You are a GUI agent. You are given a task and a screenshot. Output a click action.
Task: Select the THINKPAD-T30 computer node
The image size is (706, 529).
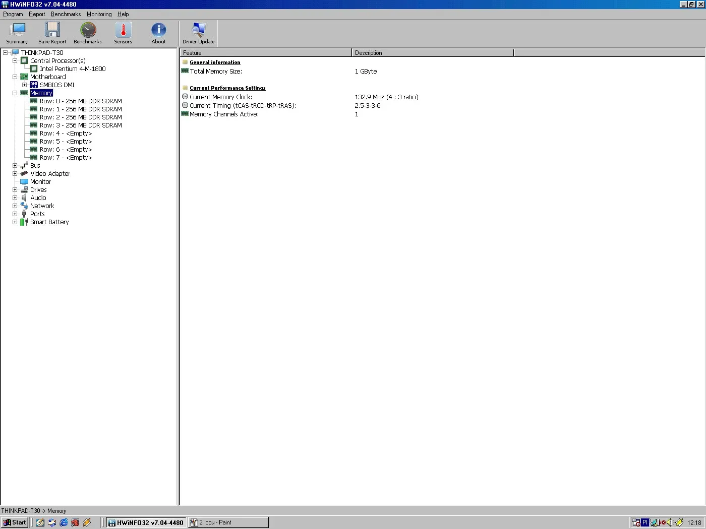point(42,53)
